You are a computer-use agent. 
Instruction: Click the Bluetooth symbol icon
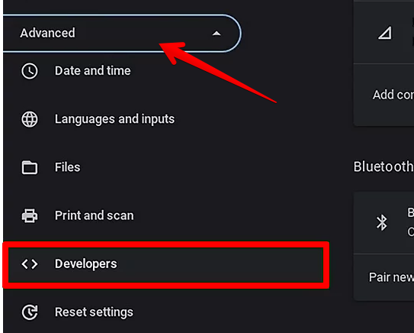pos(381,222)
